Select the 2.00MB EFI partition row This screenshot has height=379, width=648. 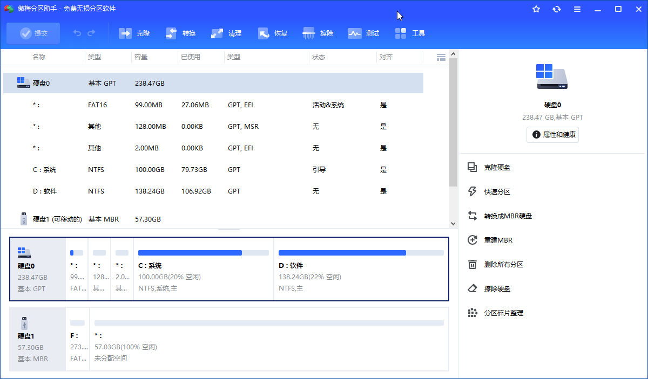[213, 148]
